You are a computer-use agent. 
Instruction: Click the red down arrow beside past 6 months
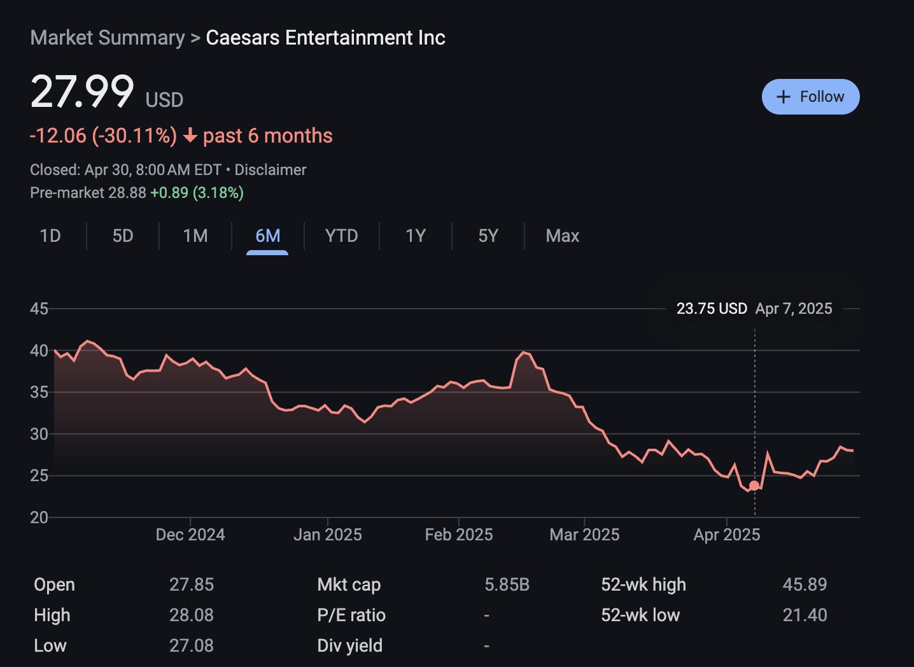pyautogui.click(x=190, y=136)
